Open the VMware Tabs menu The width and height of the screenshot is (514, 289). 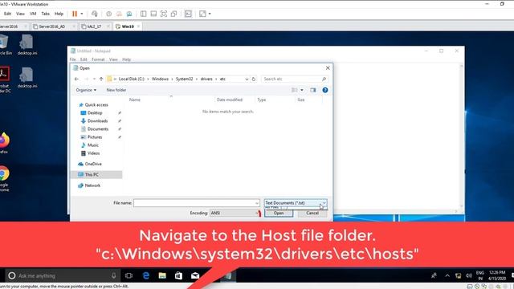pos(46,14)
